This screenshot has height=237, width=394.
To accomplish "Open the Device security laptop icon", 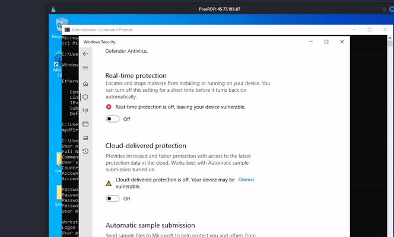I will click(x=85, y=137).
